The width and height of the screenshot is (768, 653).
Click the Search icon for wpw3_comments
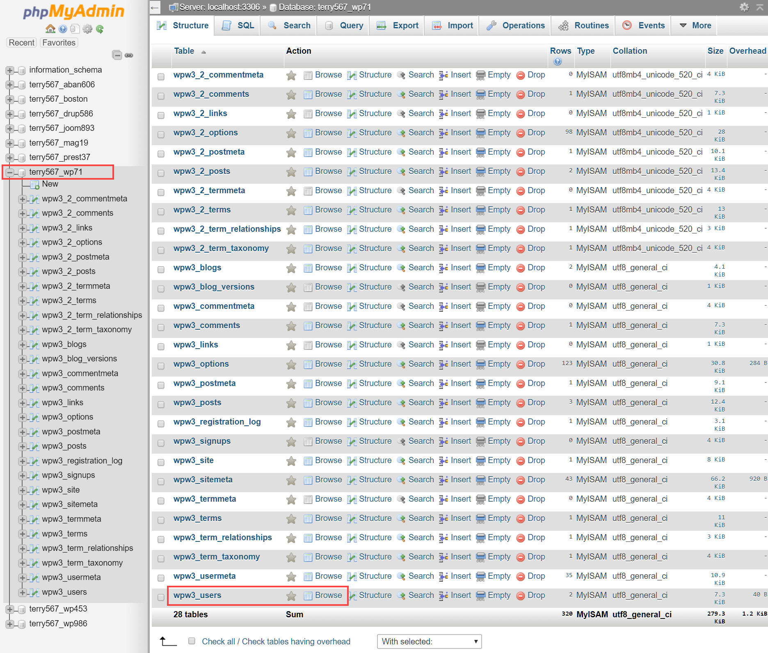tap(401, 326)
